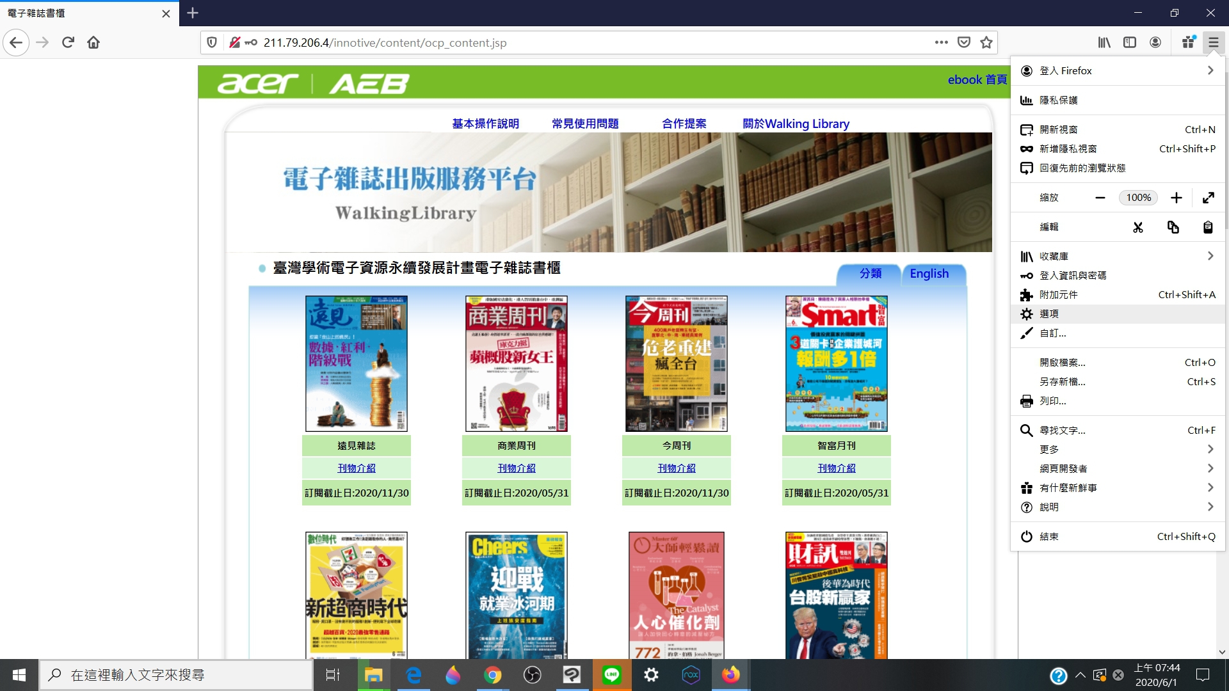The height and width of the screenshot is (691, 1229).
Task: Open LINE from the taskbar
Action: pos(611,675)
